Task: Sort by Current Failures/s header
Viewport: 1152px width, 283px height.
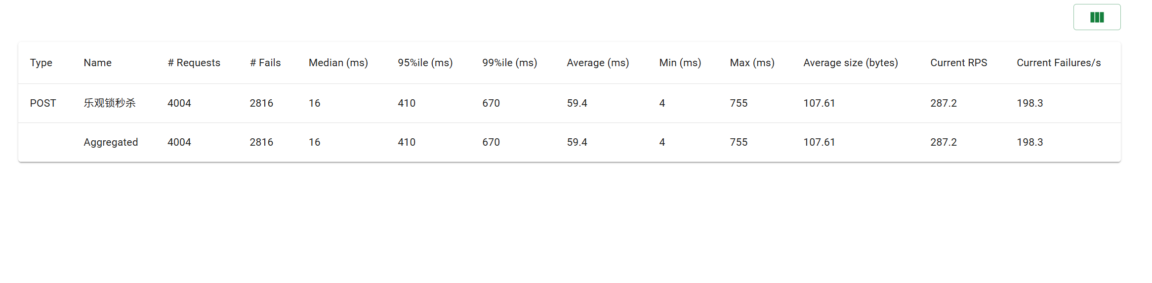Action: pyautogui.click(x=1059, y=63)
